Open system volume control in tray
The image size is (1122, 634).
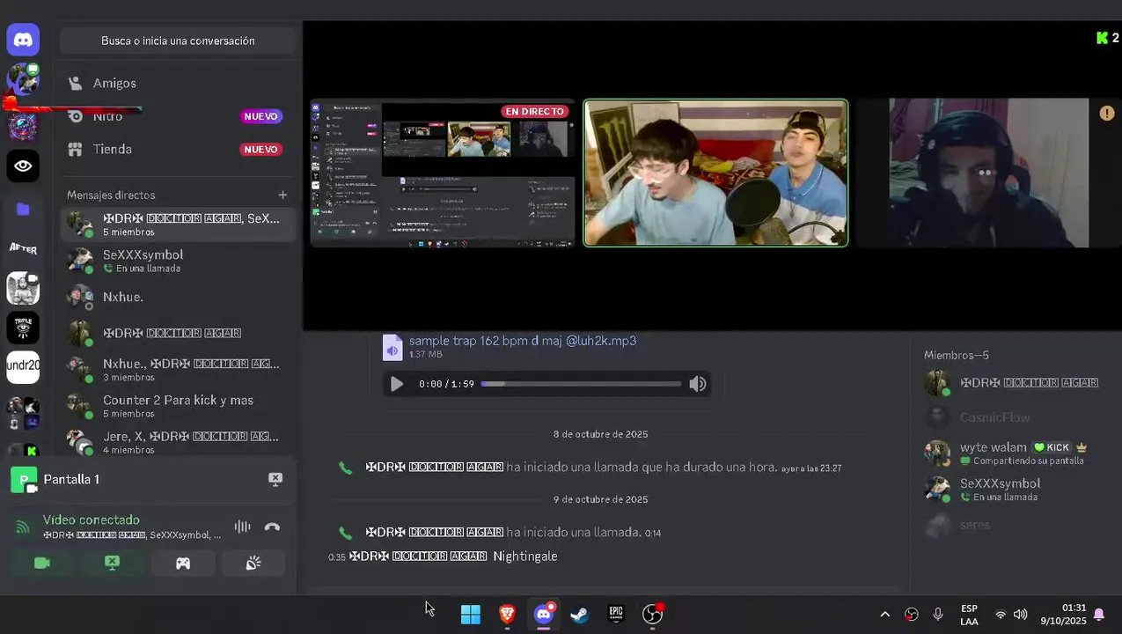click(1021, 614)
